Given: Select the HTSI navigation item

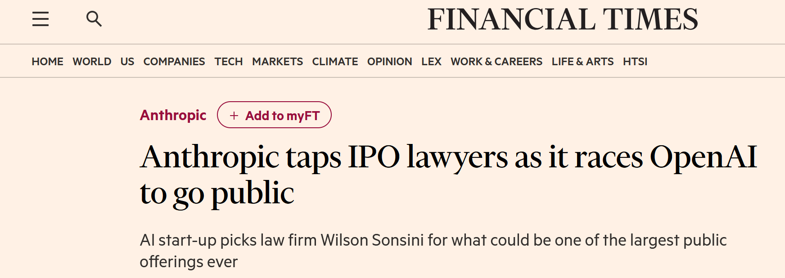Looking at the screenshot, I should [x=635, y=62].
